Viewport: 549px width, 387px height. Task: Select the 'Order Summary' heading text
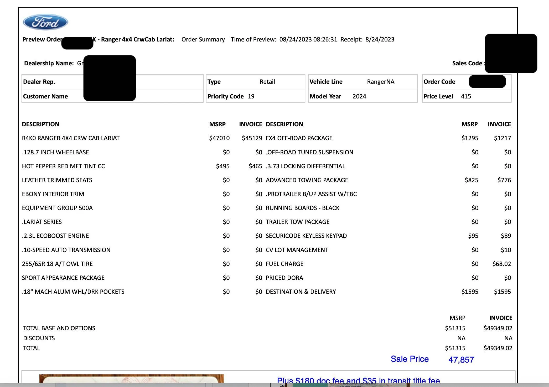tap(203, 39)
